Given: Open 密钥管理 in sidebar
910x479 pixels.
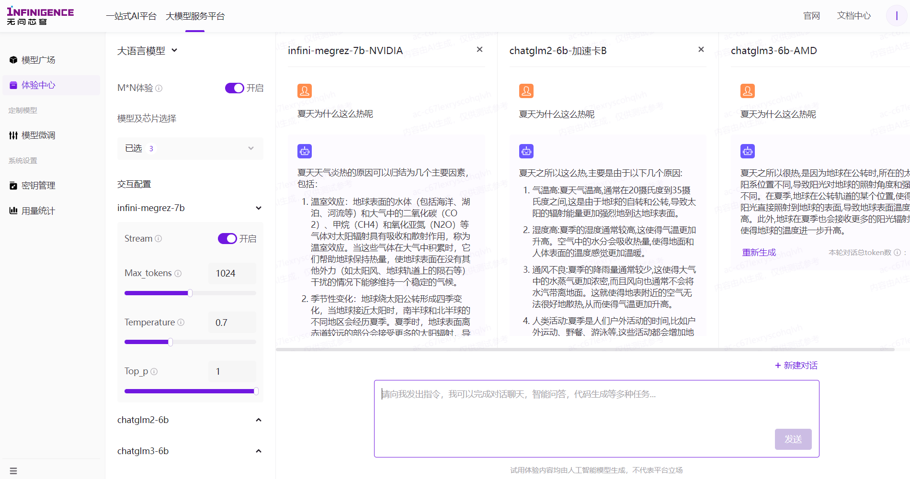Looking at the screenshot, I should (x=51, y=186).
